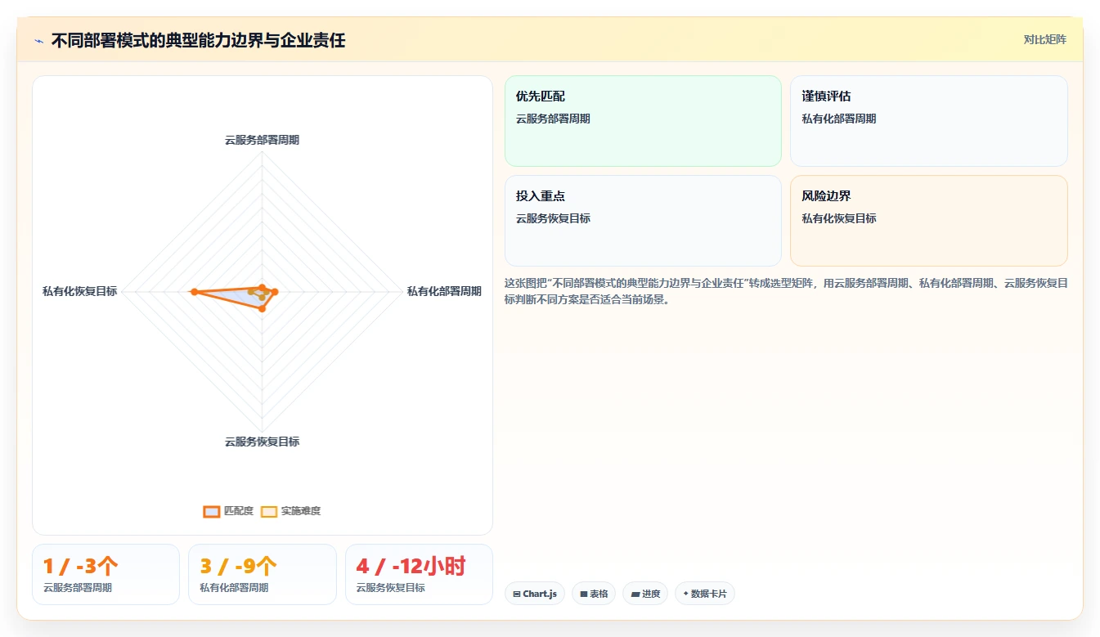Click the description paragraph starting 这张图把

[786, 291]
